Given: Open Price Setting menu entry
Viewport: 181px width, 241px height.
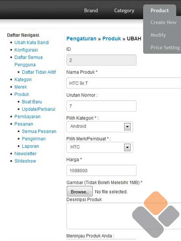Looking at the screenshot, I should click(165, 48).
